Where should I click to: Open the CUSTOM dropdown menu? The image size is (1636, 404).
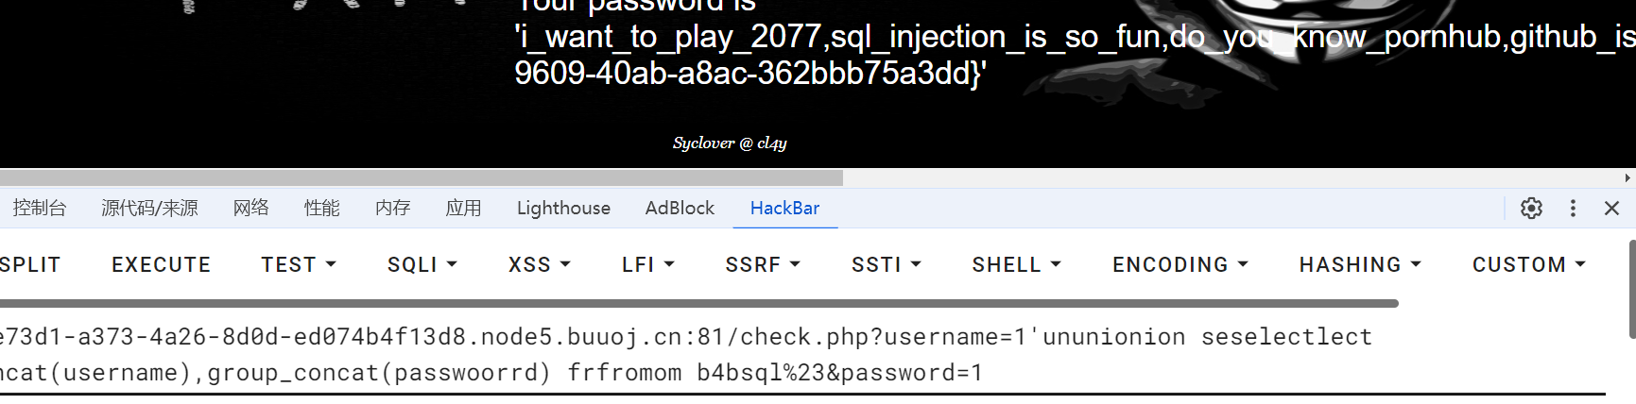click(x=1528, y=265)
